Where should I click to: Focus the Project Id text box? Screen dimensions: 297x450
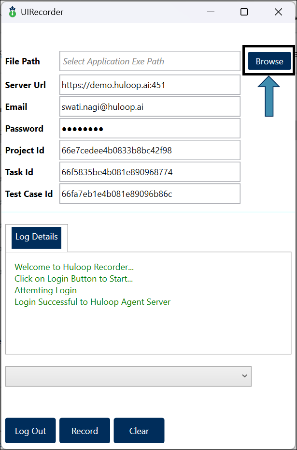[150, 150]
